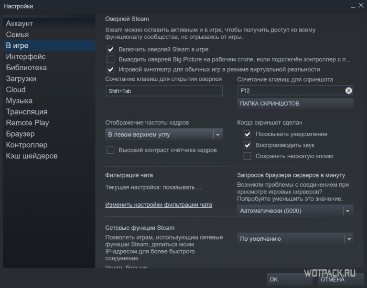Open the 'Браузер' settings section

[x=49, y=134]
